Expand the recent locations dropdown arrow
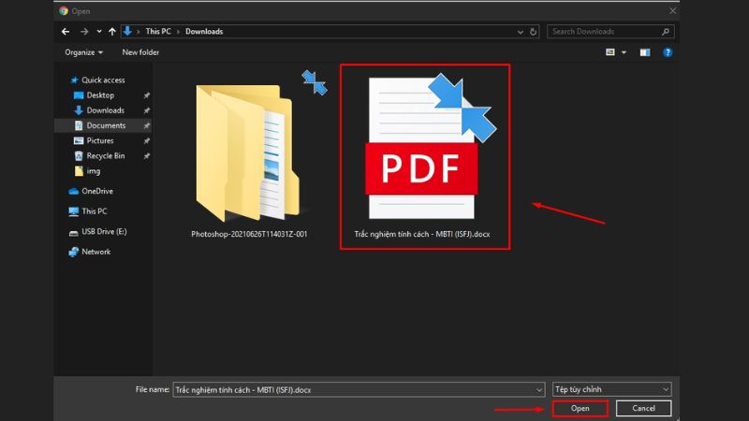This screenshot has width=749, height=421. click(97, 32)
